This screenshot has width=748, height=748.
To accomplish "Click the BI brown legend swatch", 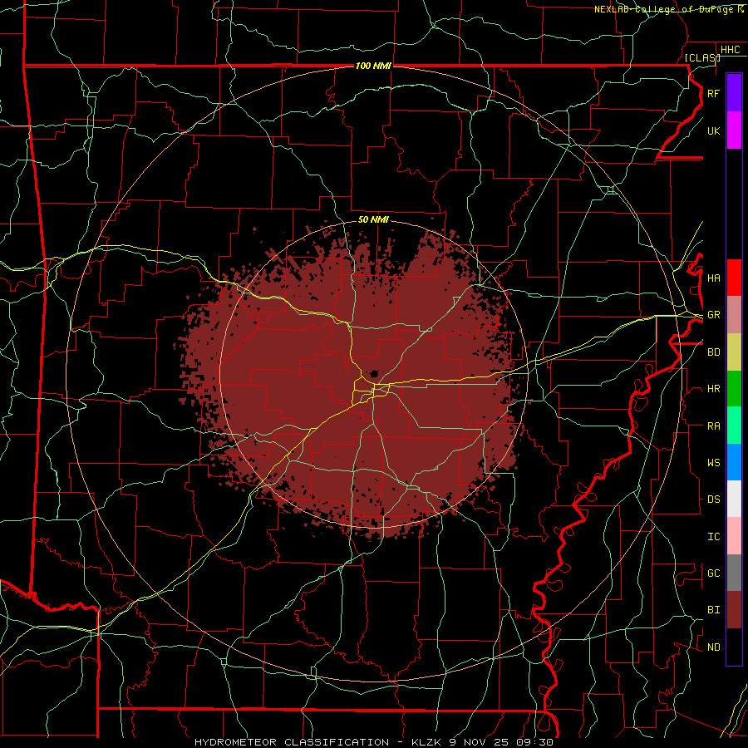I will pyautogui.click(x=734, y=610).
